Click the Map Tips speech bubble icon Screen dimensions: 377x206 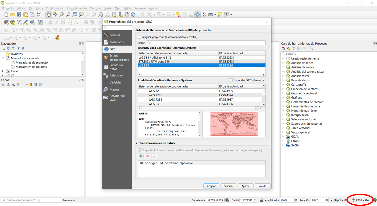click(x=220, y=15)
